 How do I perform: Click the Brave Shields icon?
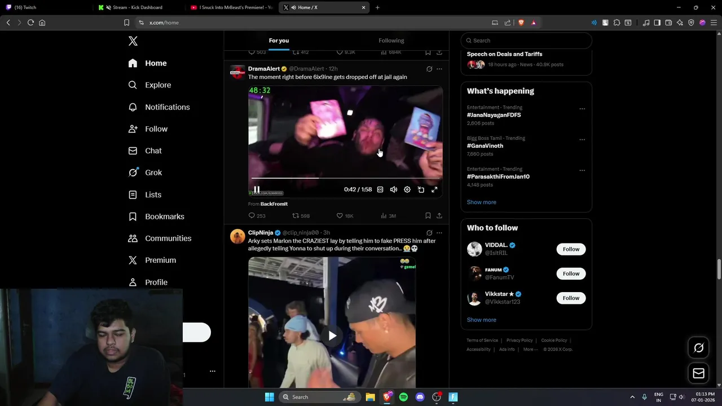pyautogui.click(x=521, y=23)
